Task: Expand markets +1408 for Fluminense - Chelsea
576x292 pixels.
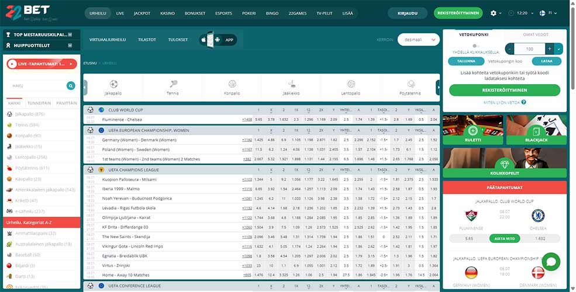Action: click(x=247, y=120)
